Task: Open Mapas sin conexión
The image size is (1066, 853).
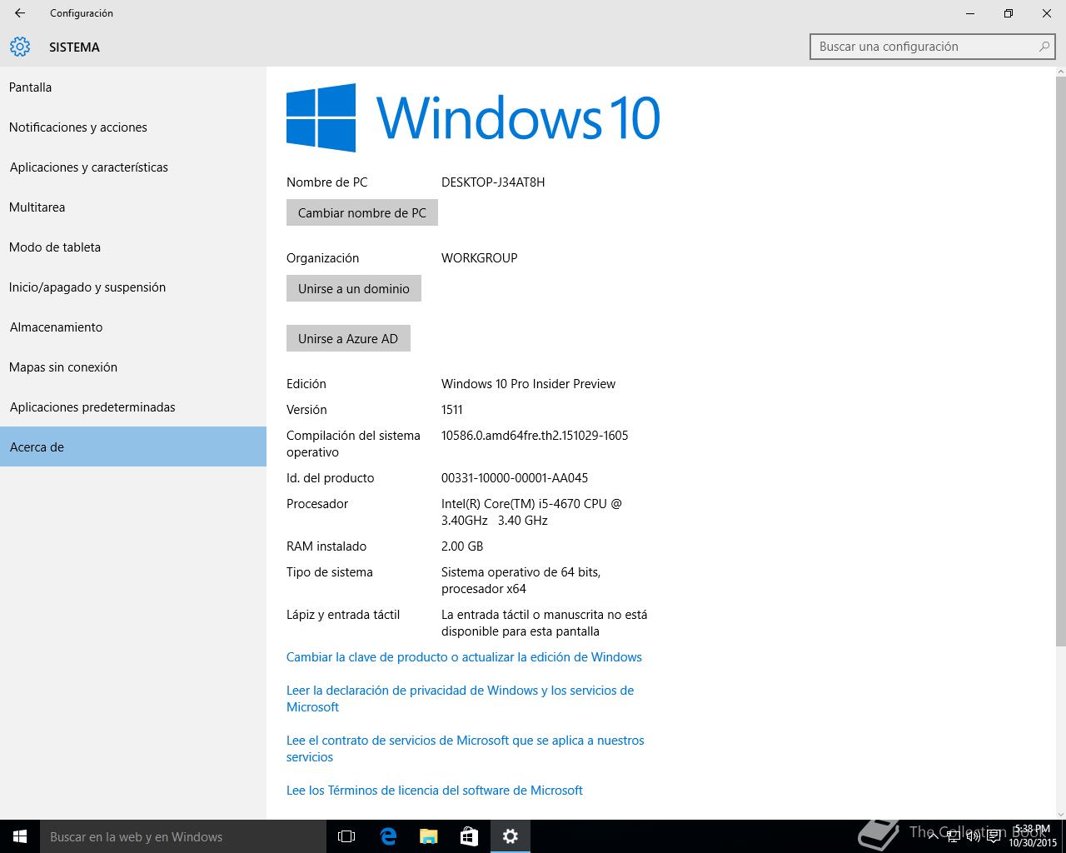Action: pyautogui.click(x=133, y=367)
